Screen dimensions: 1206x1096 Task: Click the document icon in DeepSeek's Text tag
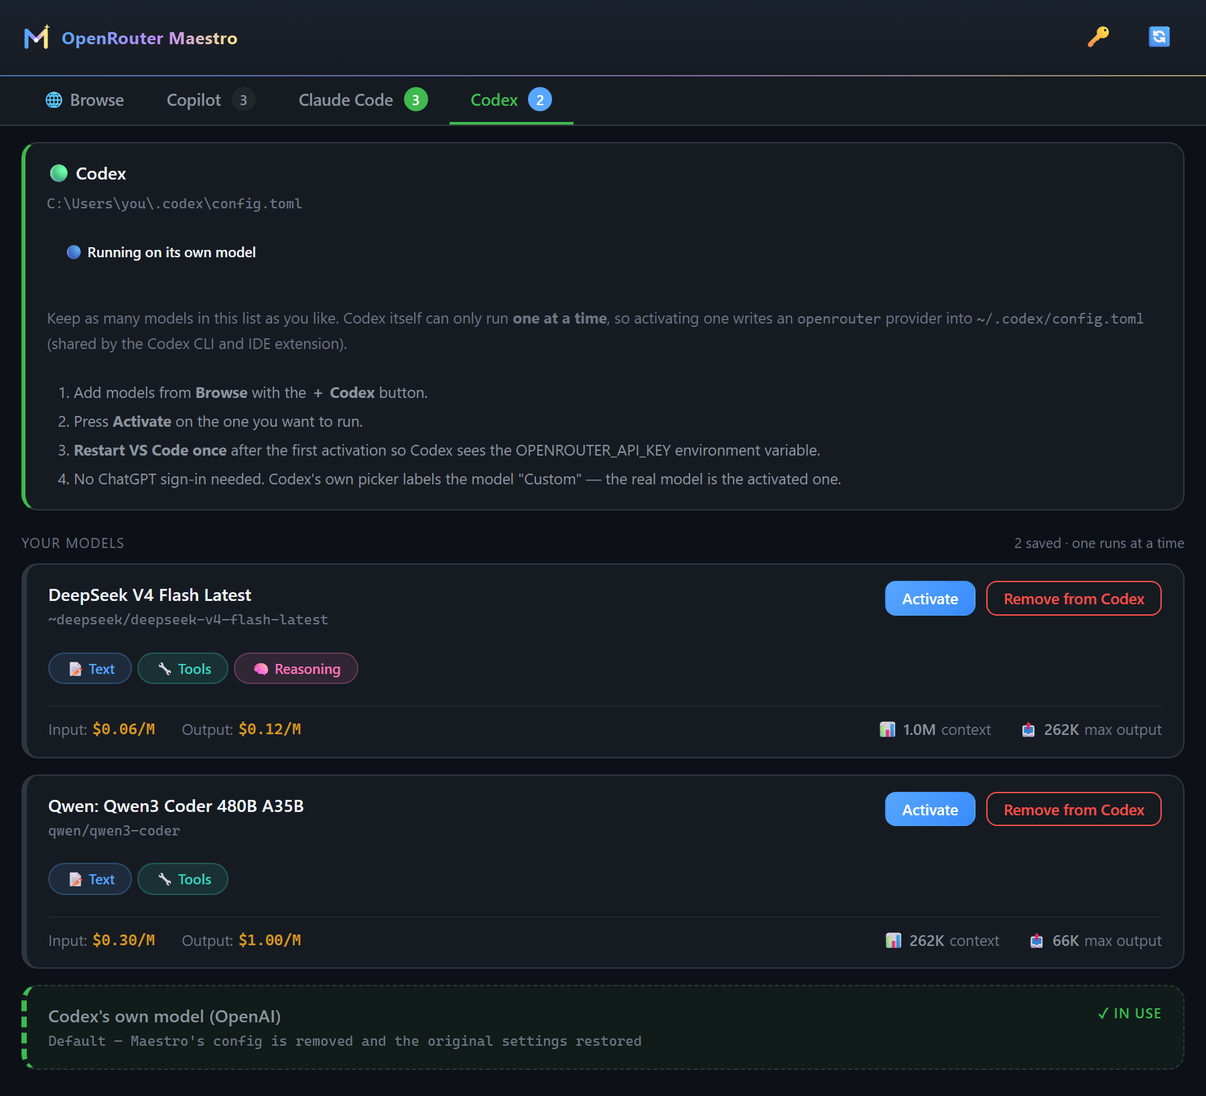tap(76, 669)
